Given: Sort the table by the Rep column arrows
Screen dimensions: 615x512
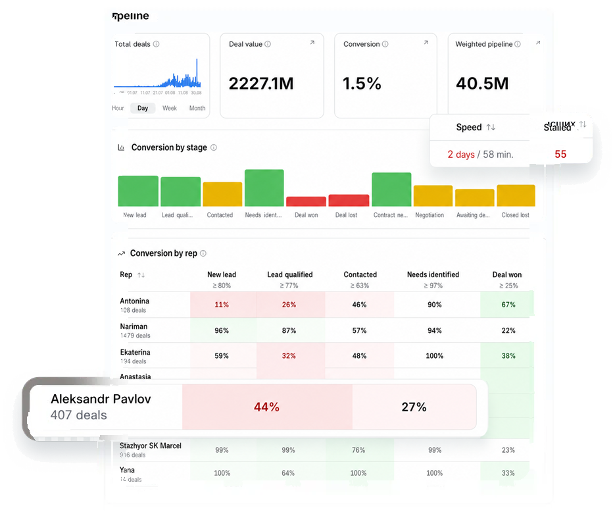Looking at the screenshot, I should click(141, 275).
